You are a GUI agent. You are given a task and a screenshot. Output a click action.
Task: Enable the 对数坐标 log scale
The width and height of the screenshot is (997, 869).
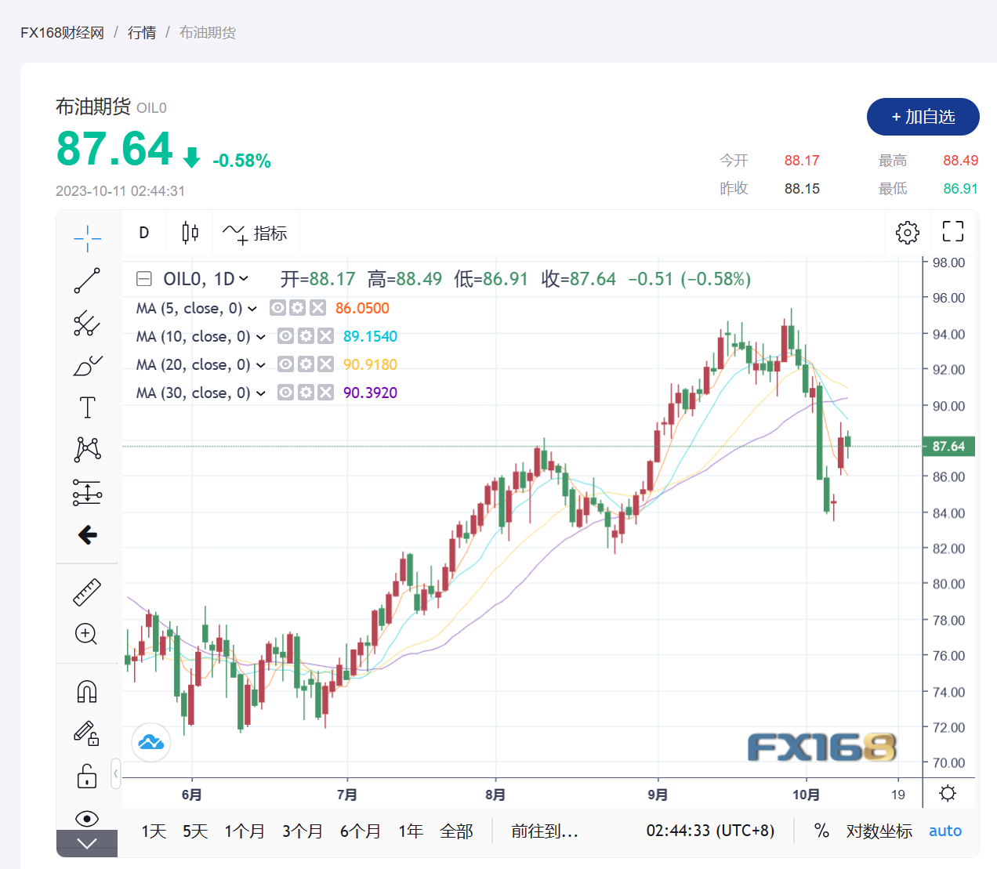pos(879,831)
